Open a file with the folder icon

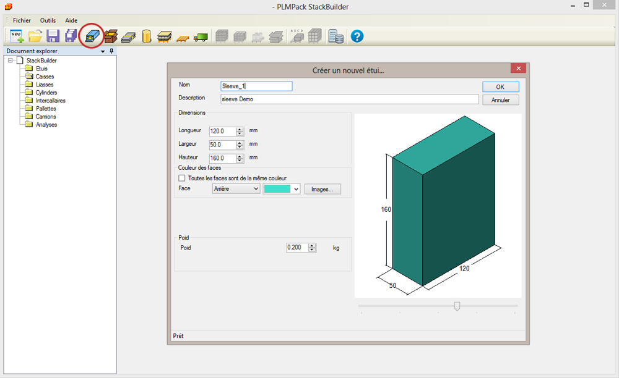35,36
